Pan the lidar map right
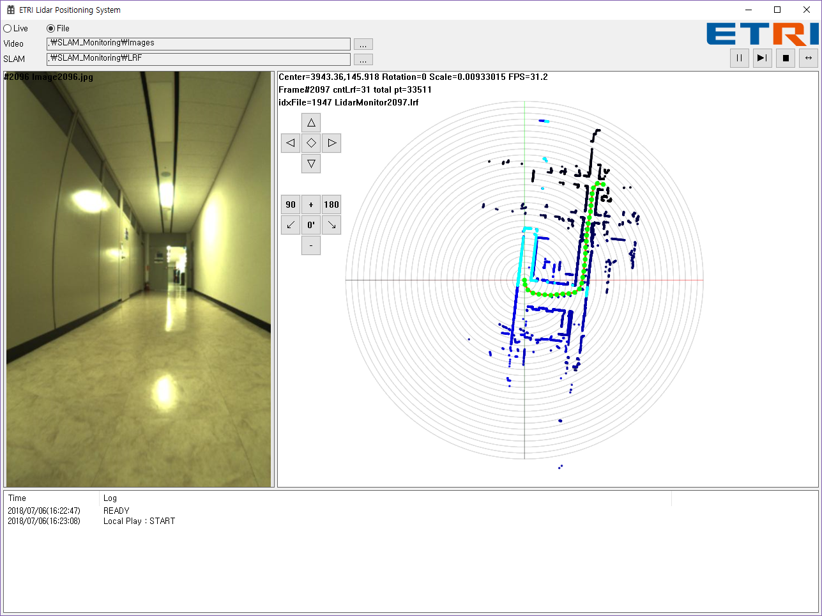The height and width of the screenshot is (616, 822). [331, 143]
